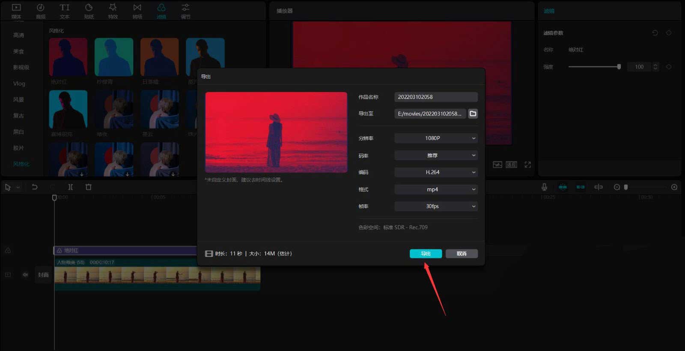Open the 30fps frame rate dropdown
Screen dimensions: 685x351
(435, 206)
